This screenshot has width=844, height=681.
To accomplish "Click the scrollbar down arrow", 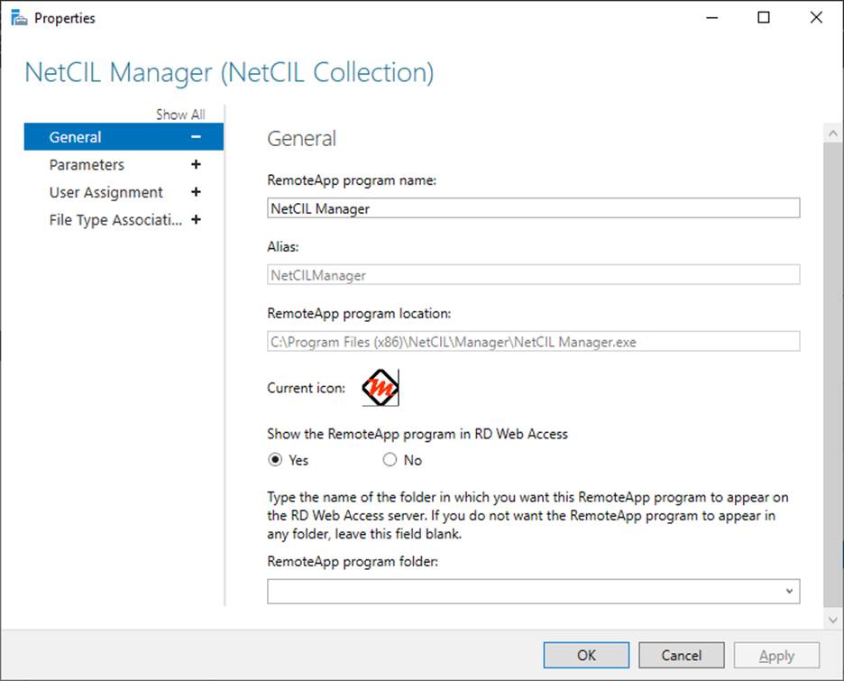I will [832, 620].
